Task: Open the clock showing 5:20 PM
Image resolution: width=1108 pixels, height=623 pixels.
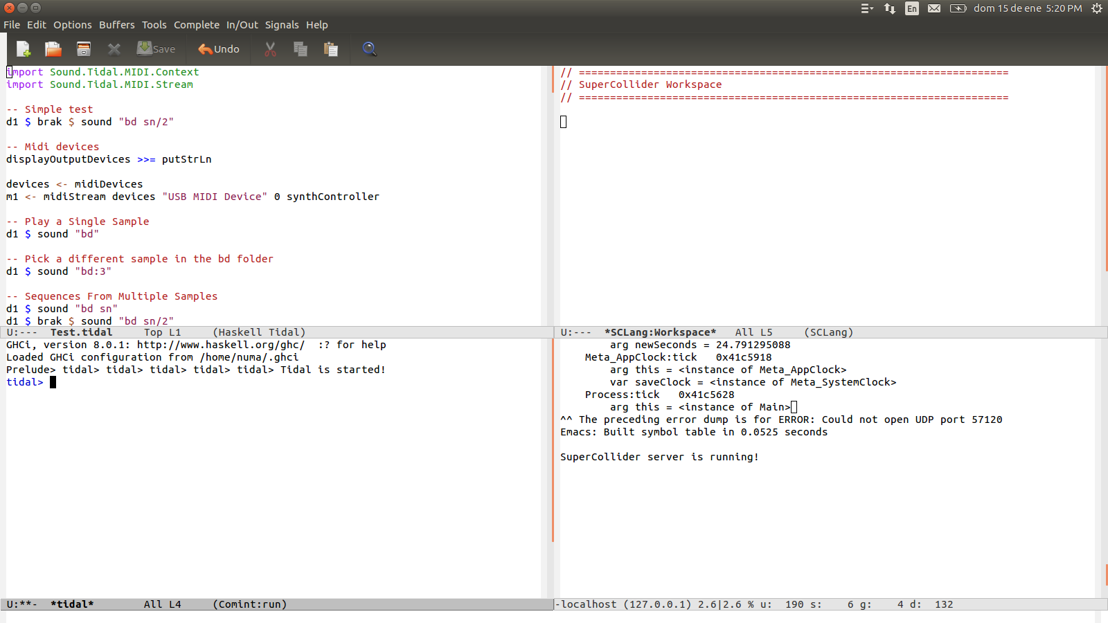Action: [1028, 8]
